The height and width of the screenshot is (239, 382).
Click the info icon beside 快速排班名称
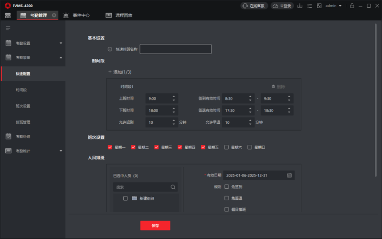(110, 49)
